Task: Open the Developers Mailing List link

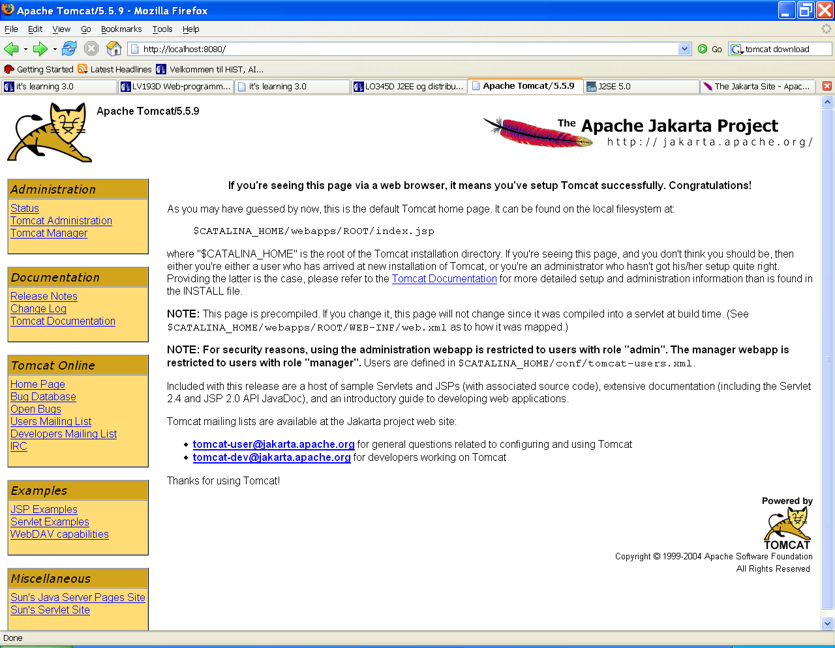Action: point(64,434)
